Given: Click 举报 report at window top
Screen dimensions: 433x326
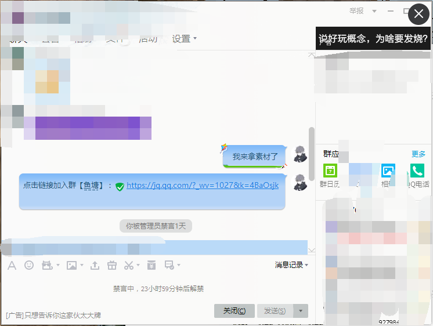Looking at the screenshot, I should (x=356, y=11).
